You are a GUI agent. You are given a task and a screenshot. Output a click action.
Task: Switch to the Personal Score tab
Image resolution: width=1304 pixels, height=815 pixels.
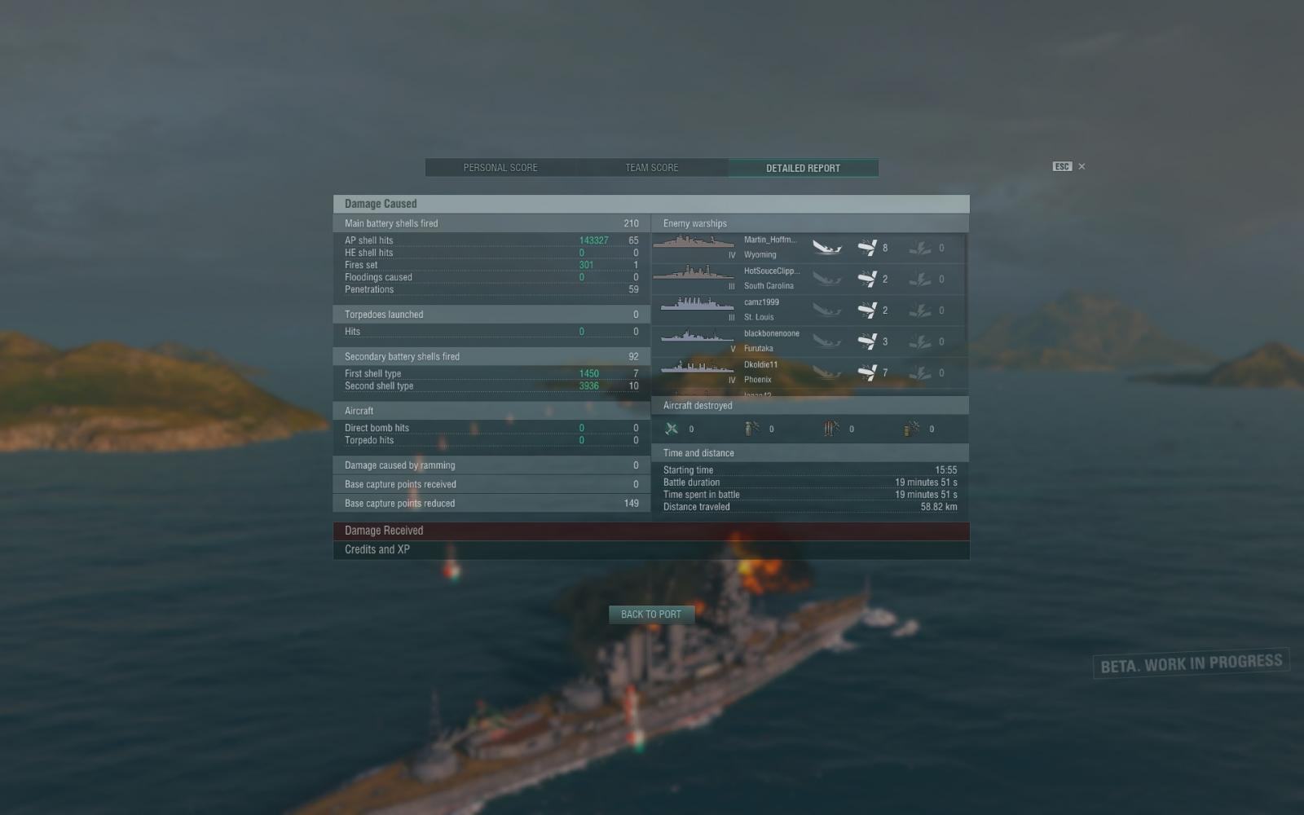coord(500,168)
